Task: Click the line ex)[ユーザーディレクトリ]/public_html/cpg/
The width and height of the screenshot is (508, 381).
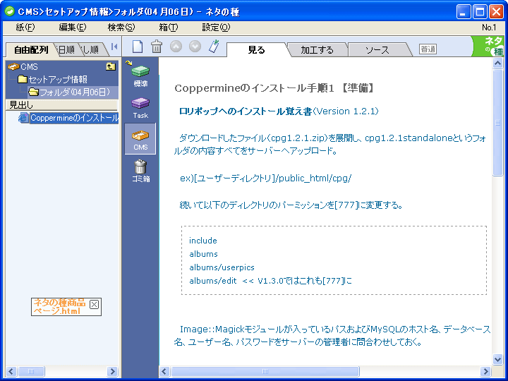Action: tap(266, 179)
